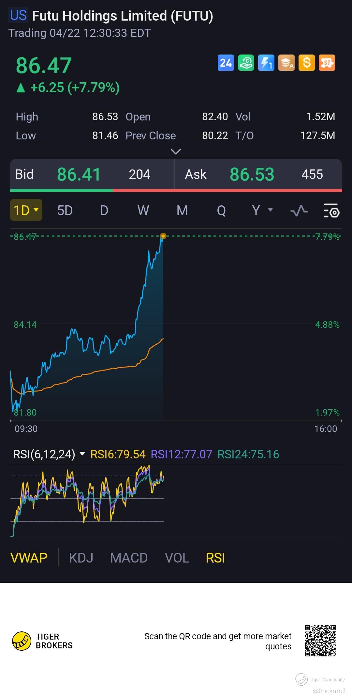Tap the blue lightning bolt icon
This screenshot has height=699, width=352.
tap(266, 63)
